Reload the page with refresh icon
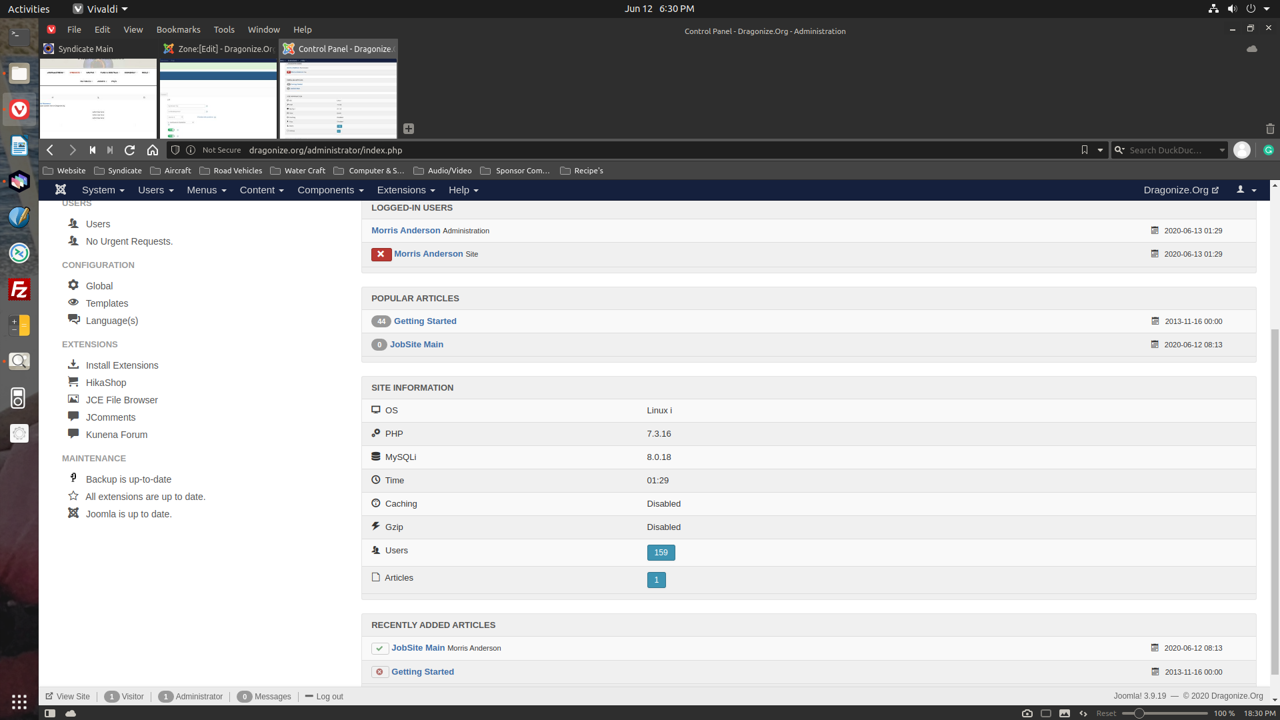 click(130, 150)
